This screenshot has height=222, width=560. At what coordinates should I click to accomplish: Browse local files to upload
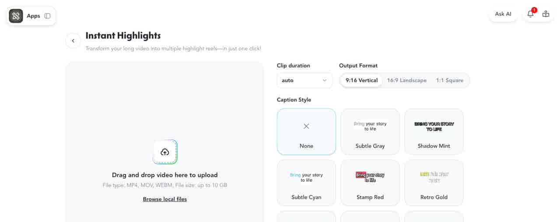pyautogui.click(x=165, y=199)
